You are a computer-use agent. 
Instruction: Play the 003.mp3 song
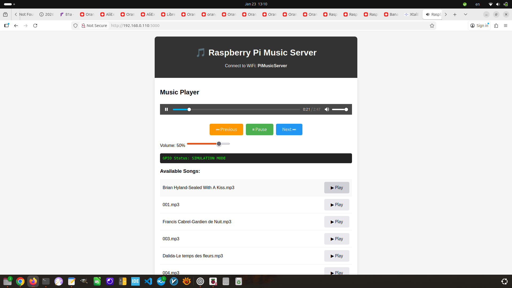coord(337,239)
